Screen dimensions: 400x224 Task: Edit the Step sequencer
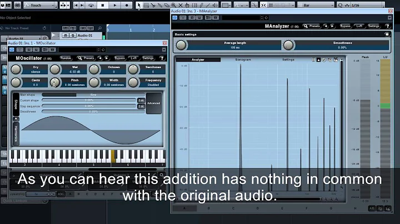pyautogui.click(x=141, y=106)
